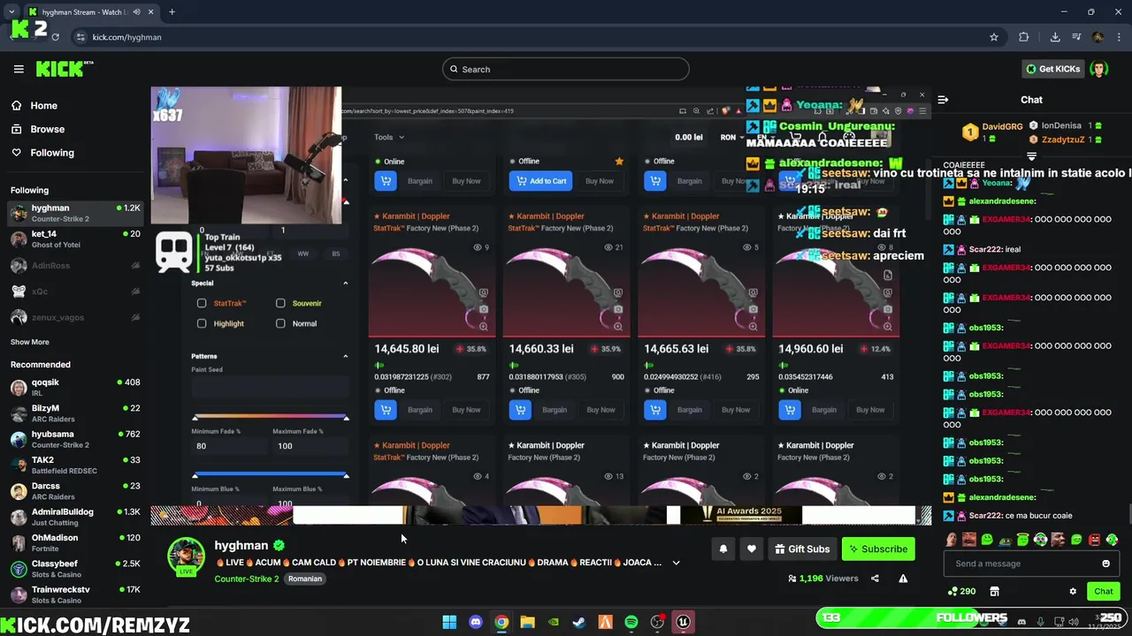Click the Gift Subs button
The width and height of the screenshot is (1132, 636).
(x=802, y=549)
